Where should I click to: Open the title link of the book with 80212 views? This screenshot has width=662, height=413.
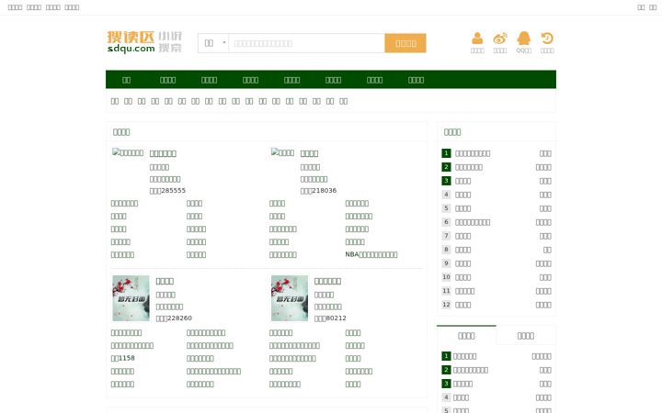(327, 281)
